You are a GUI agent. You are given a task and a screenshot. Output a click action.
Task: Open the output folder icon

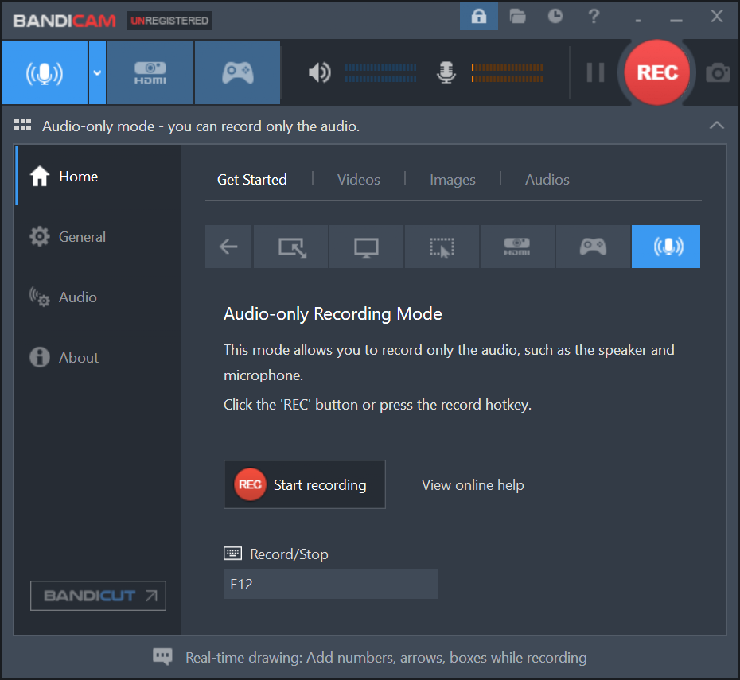(x=517, y=17)
